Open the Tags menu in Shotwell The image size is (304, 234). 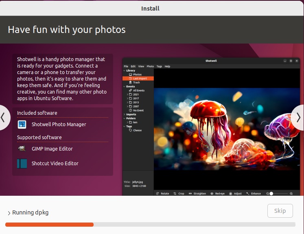coord(159,66)
